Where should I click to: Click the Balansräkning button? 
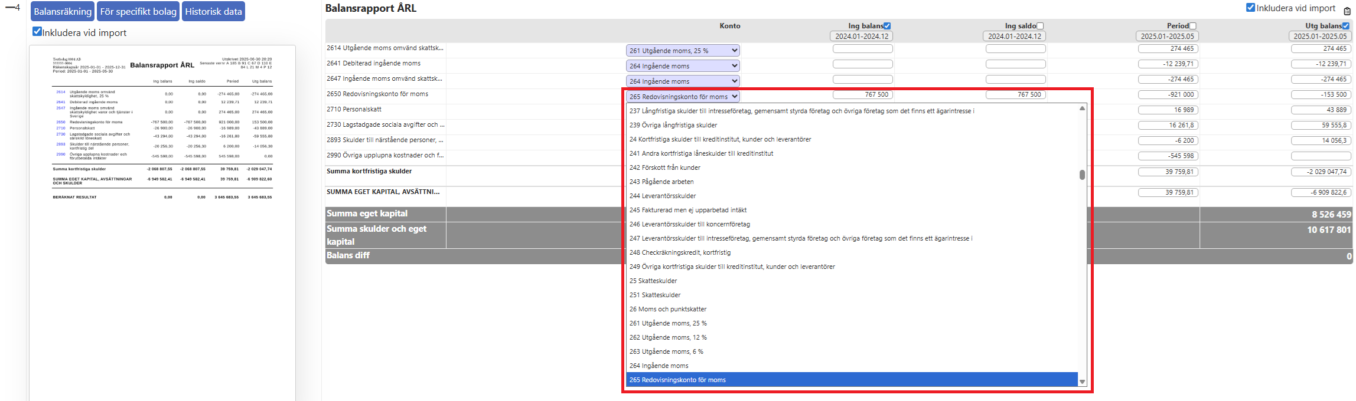[x=63, y=12]
